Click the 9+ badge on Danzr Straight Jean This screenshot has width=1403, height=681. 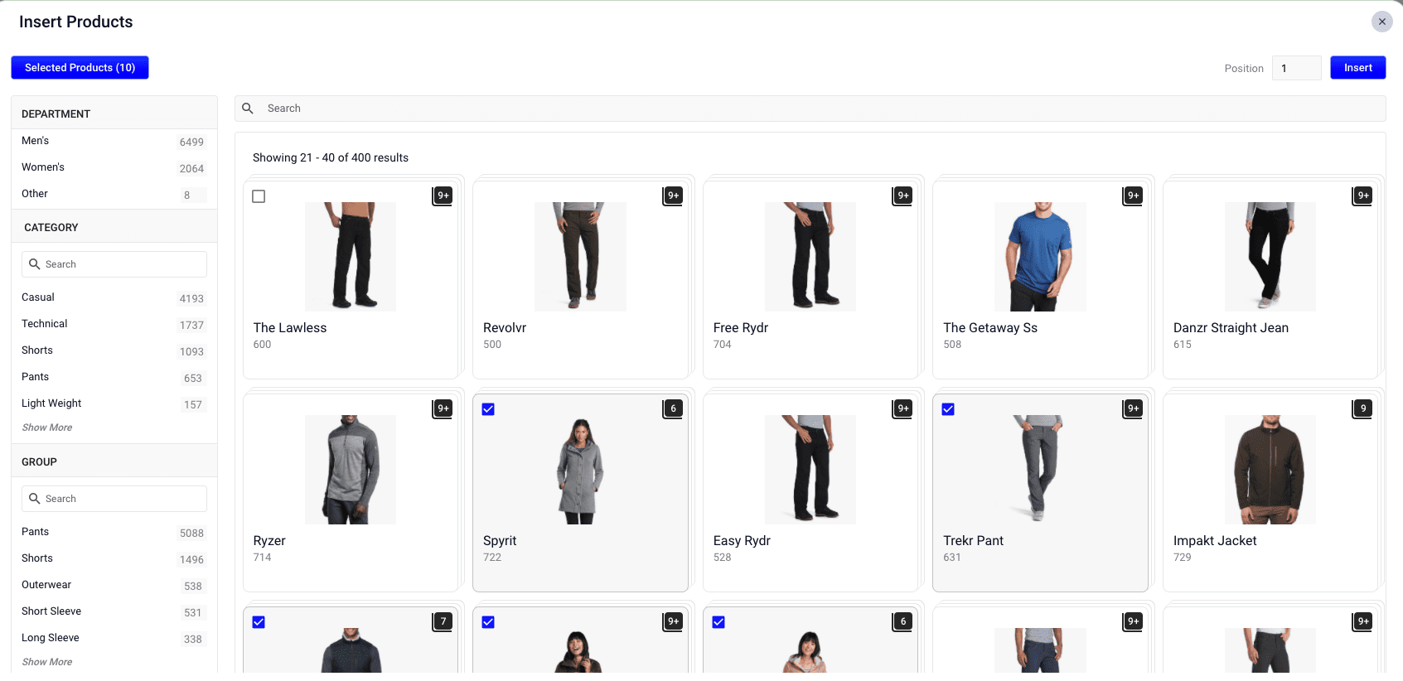(x=1363, y=196)
